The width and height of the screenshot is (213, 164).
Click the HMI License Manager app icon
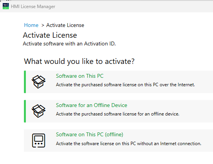pyautogui.click(x=6, y=6)
